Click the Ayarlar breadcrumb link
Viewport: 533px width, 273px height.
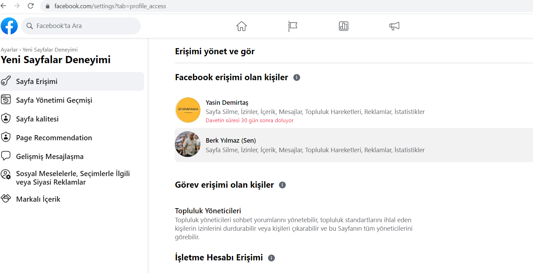coord(9,50)
